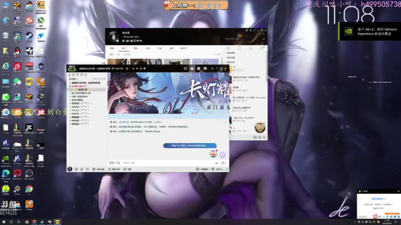The width and height of the screenshot is (401, 225).
Task: Switch to the 热门 tab in YY main window
Action: (124, 48)
